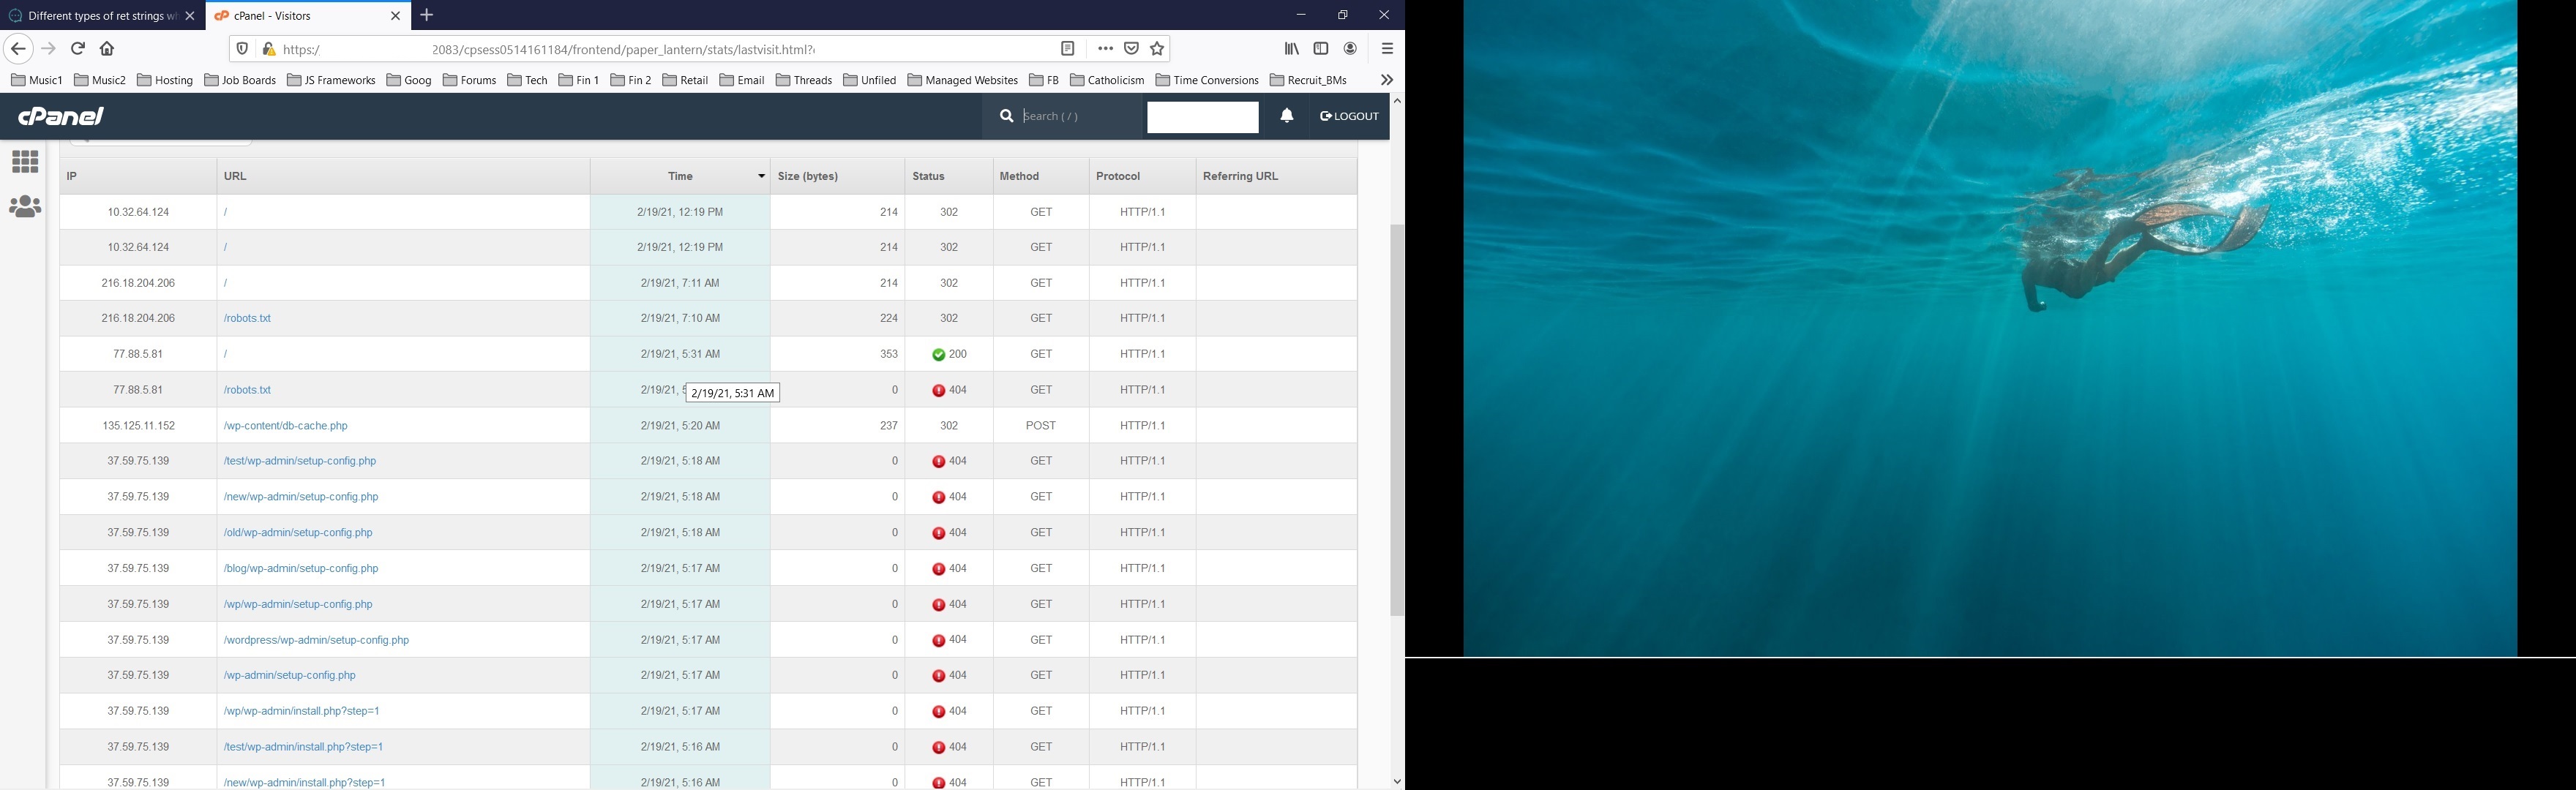Open the Job Boards bookmarks folder

(x=240, y=80)
